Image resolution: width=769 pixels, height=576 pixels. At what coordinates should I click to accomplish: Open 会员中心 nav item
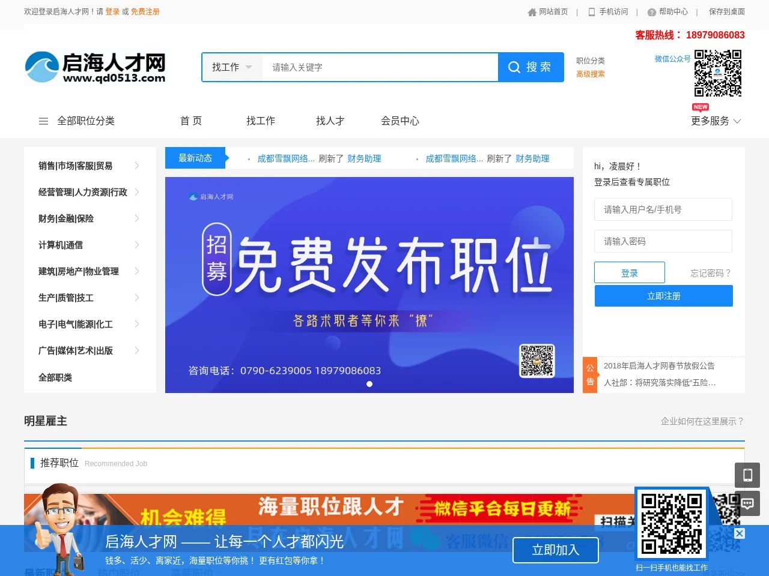tap(400, 121)
